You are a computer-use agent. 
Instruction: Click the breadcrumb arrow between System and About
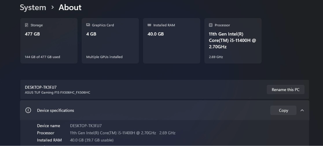pyautogui.click(x=52, y=7)
